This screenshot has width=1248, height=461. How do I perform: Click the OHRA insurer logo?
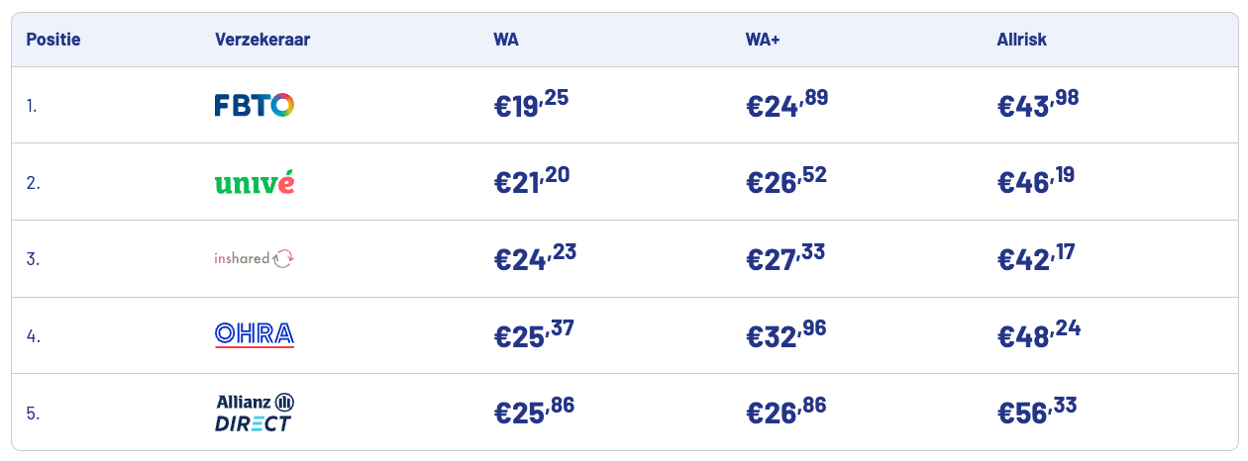[x=255, y=334]
